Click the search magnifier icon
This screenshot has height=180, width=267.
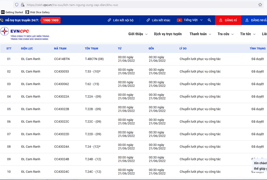[x=209, y=20]
